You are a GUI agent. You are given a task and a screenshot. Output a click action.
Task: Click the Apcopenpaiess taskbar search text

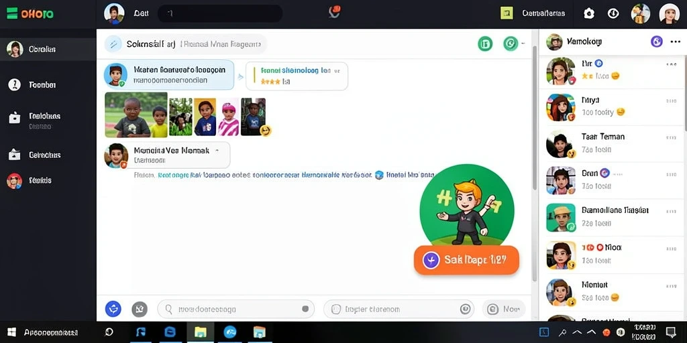coord(51,332)
